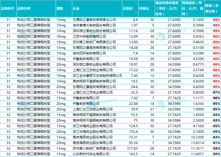Screen dimensions: 221x157
Task: Select the 最高有效申报价 column header
Action: [x=168, y=8]
